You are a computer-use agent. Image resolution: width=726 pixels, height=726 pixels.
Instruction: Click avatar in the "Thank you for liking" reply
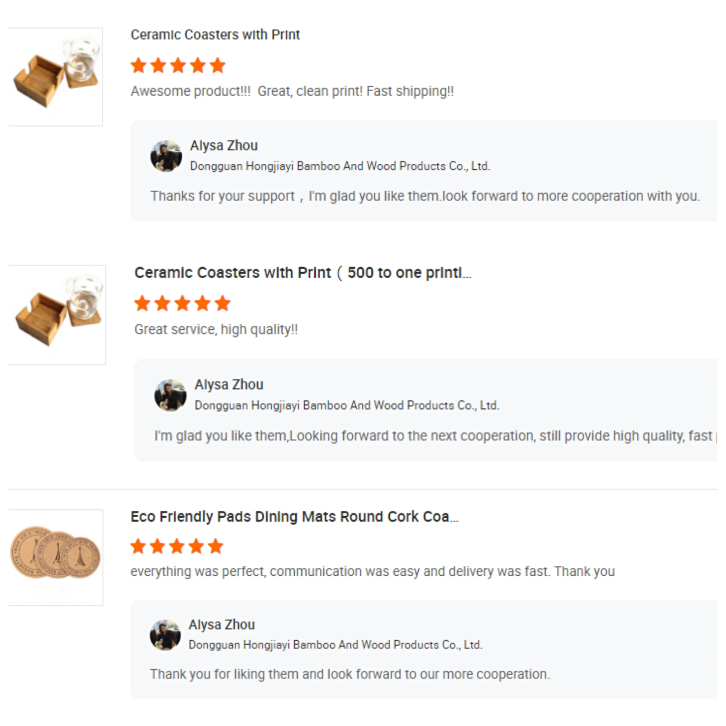coord(165,635)
